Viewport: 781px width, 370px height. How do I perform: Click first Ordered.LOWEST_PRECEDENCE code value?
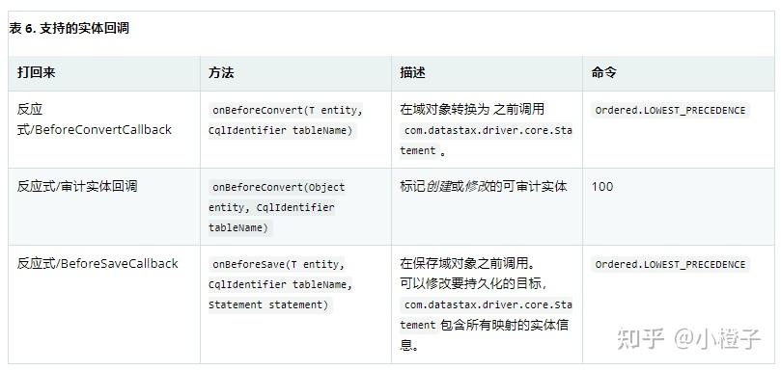pyautogui.click(x=670, y=110)
